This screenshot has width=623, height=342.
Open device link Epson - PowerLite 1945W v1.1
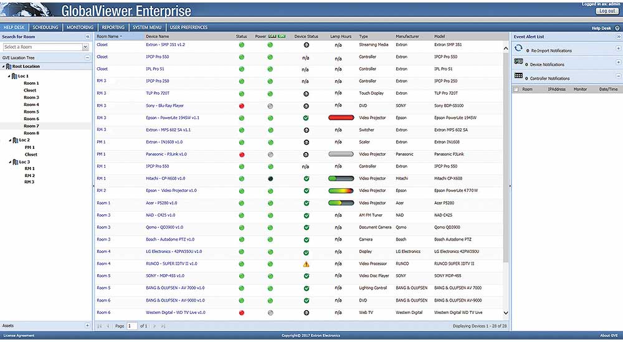pos(173,118)
